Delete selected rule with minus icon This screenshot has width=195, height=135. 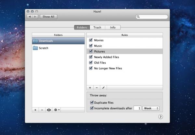(x=97, y=88)
